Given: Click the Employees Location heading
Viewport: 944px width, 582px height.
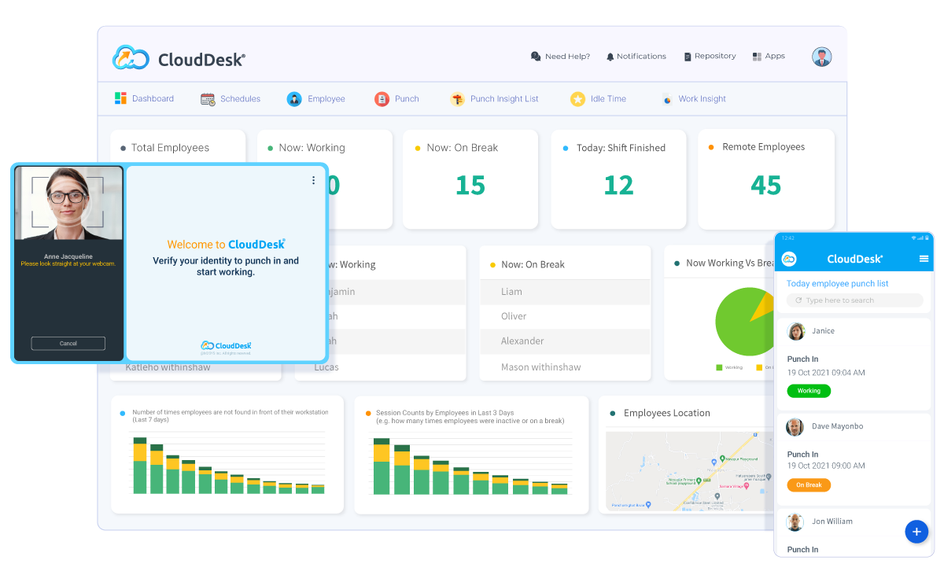Looking at the screenshot, I should tap(667, 413).
